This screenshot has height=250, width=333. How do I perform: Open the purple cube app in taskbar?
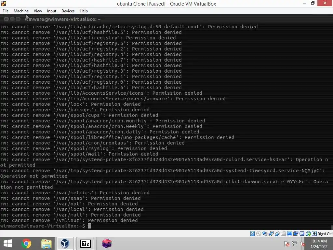107,243
